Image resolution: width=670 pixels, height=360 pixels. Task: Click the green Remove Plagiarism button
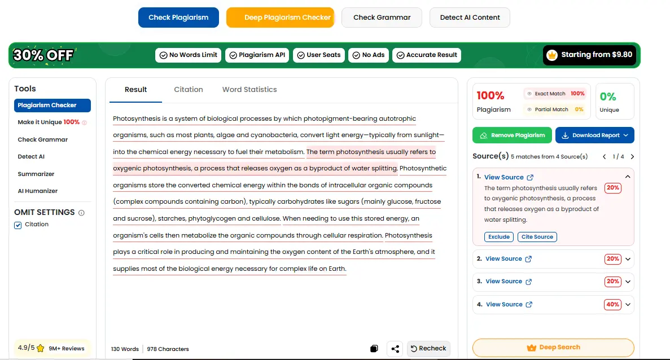(x=513, y=135)
